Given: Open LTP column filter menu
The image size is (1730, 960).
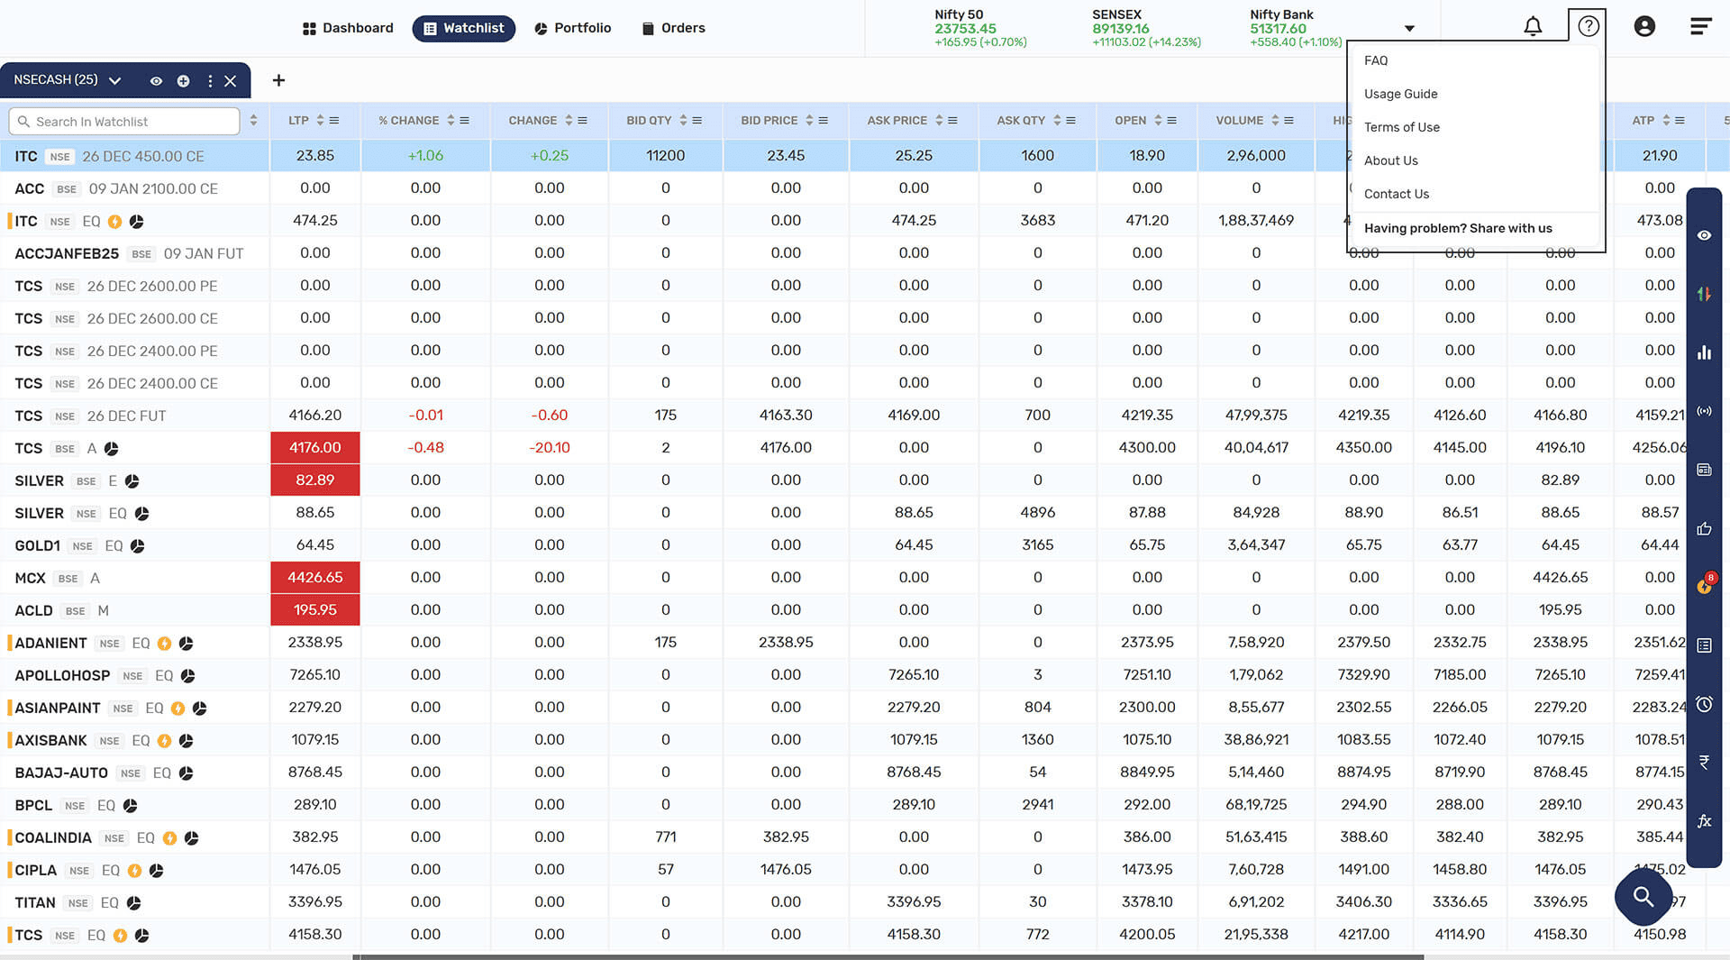Looking at the screenshot, I should click(334, 121).
